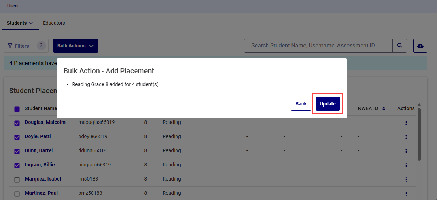The height and width of the screenshot is (200, 437).
Task: Check the Martinez, Paul row checkbox
Action: click(x=17, y=194)
